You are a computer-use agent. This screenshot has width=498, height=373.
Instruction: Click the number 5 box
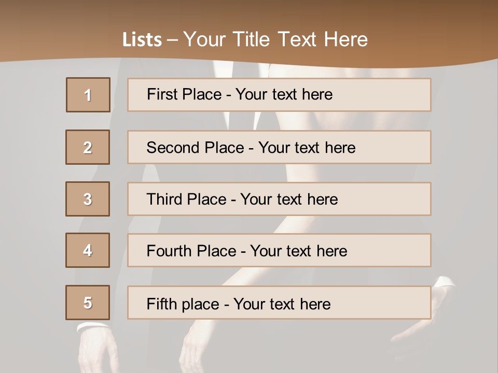tap(88, 303)
